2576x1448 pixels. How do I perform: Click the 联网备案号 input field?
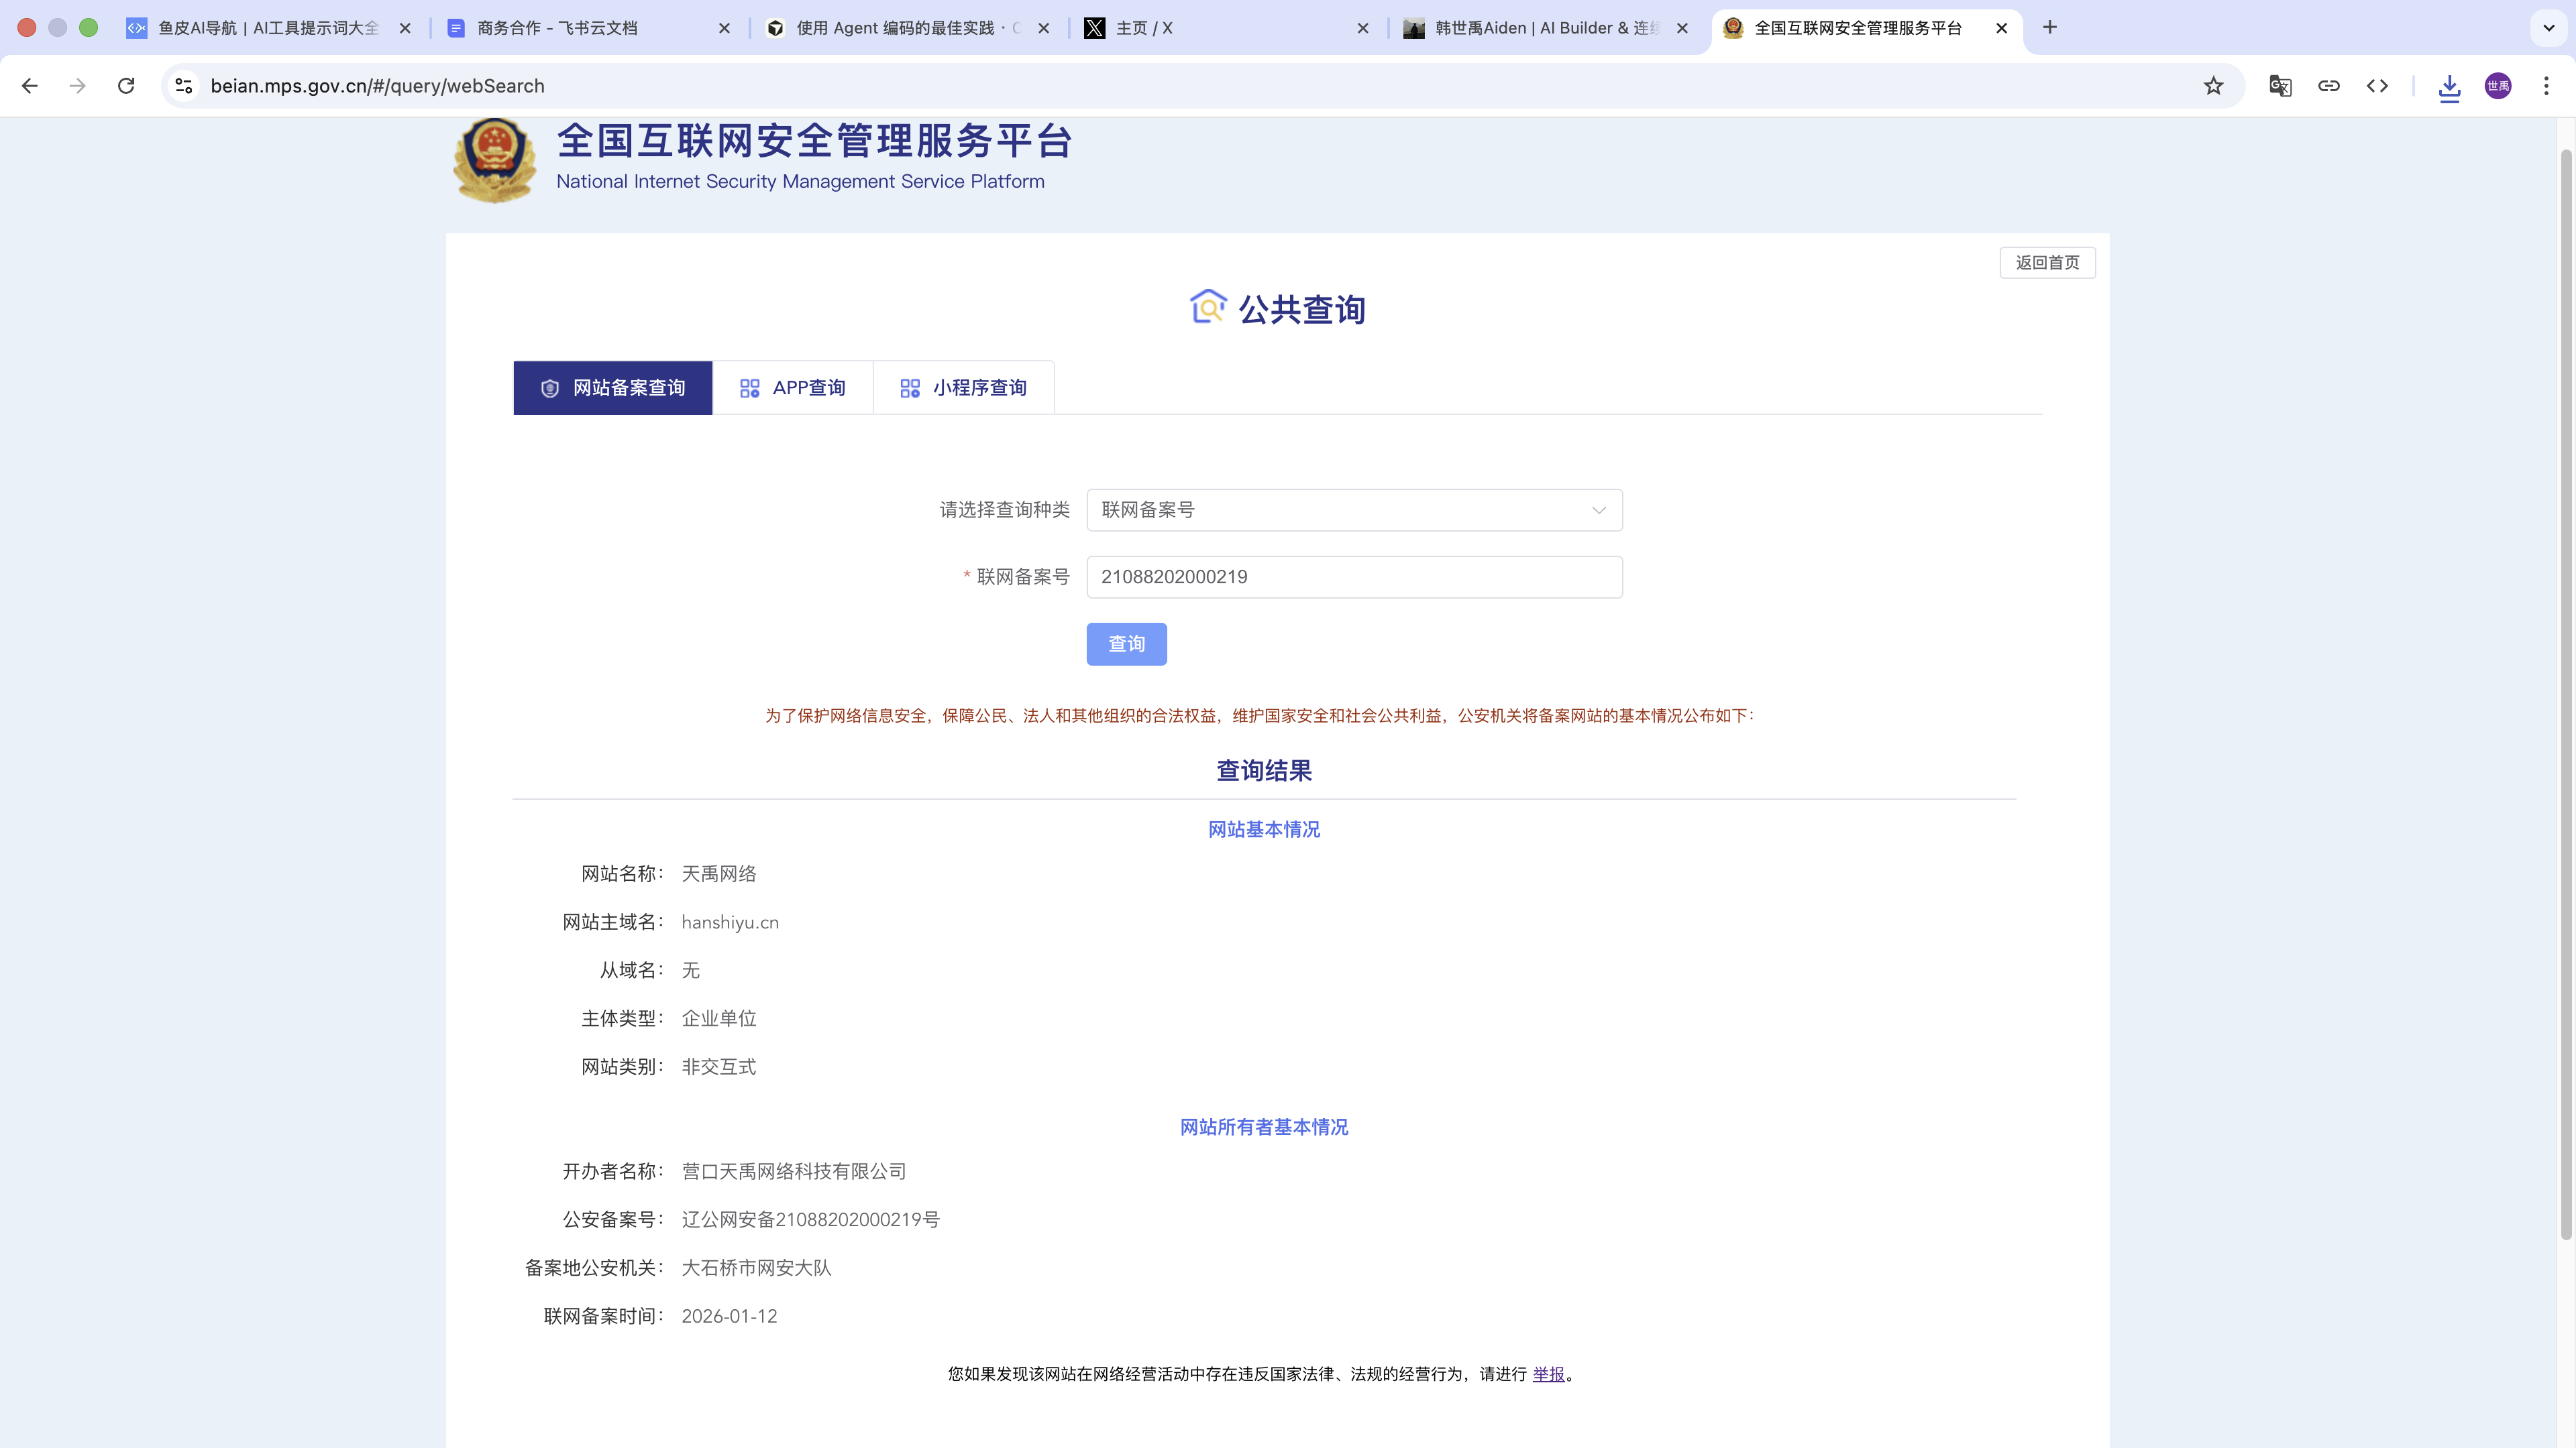point(1354,577)
